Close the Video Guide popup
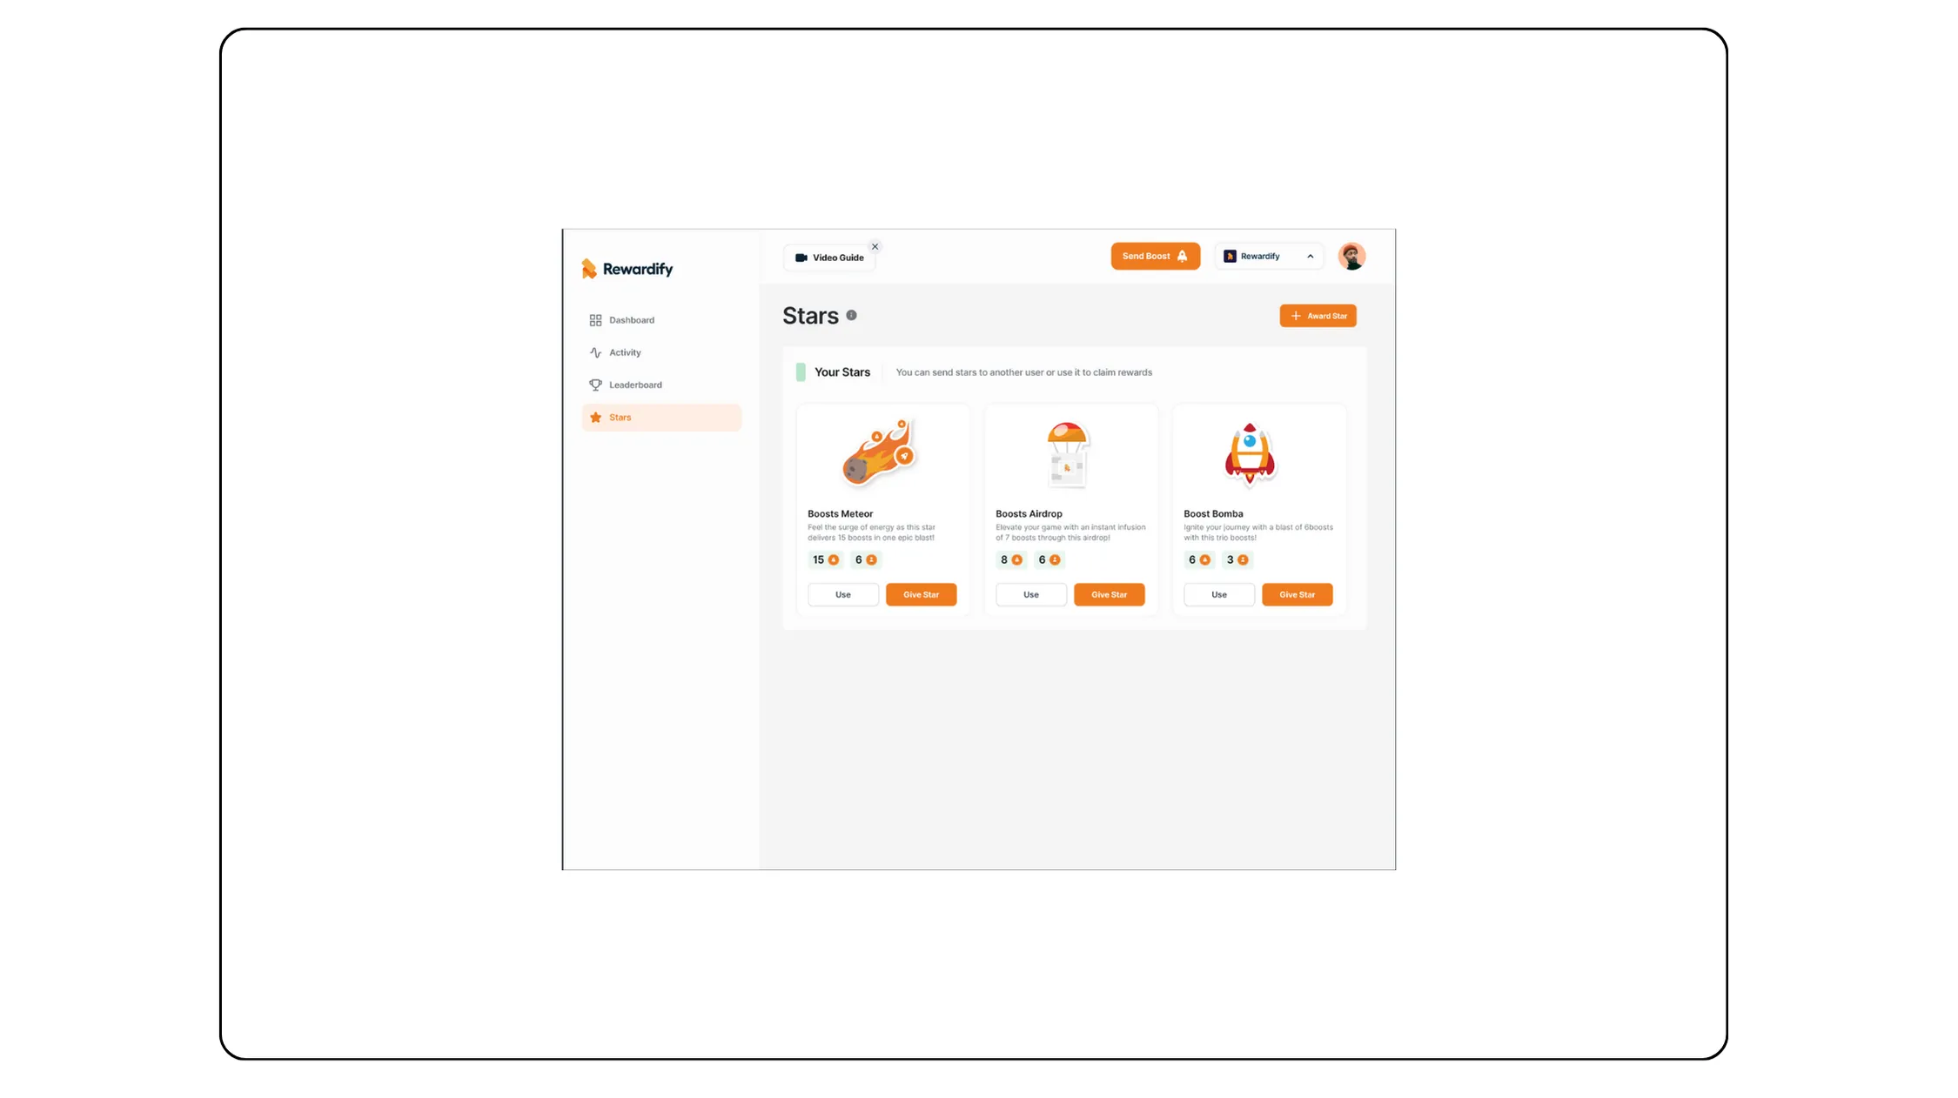 pos(875,246)
